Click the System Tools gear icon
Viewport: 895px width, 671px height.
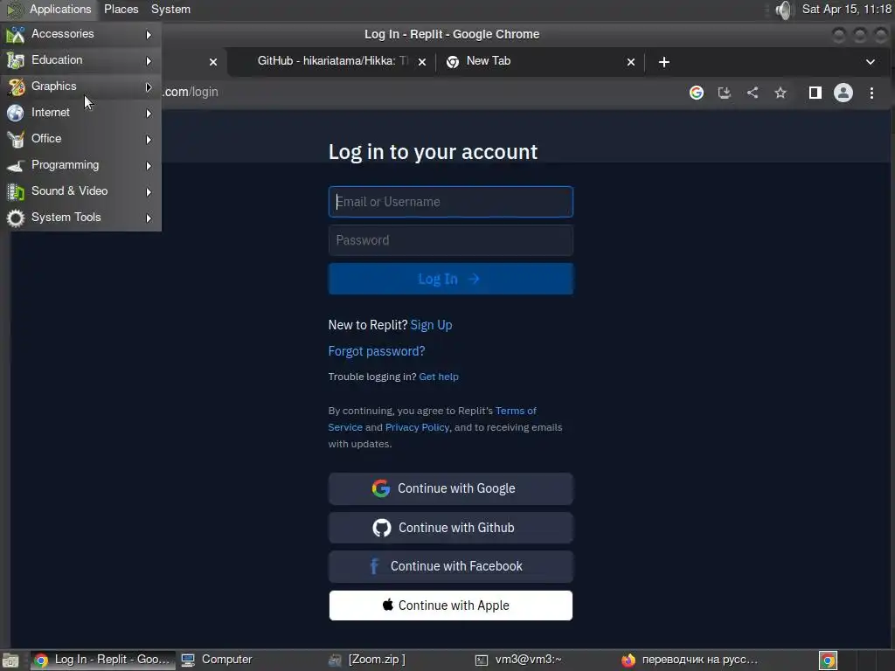[16, 218]
